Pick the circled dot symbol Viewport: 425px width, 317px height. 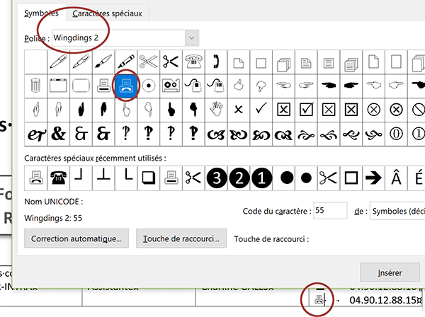[149, 86]
